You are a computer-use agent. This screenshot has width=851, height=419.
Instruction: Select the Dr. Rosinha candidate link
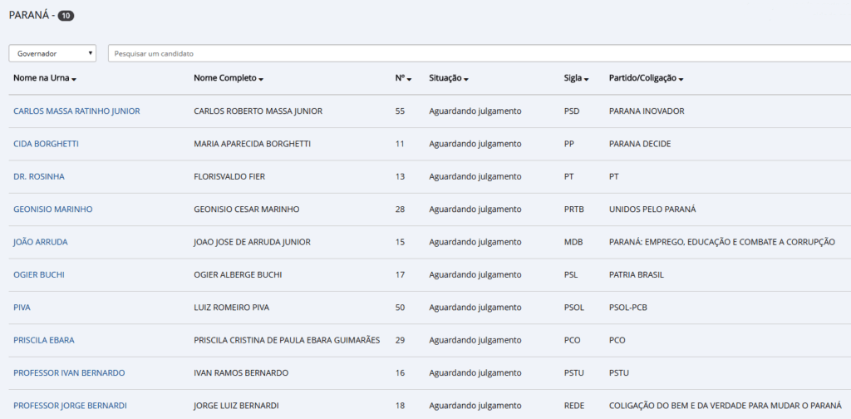(38, 176)
